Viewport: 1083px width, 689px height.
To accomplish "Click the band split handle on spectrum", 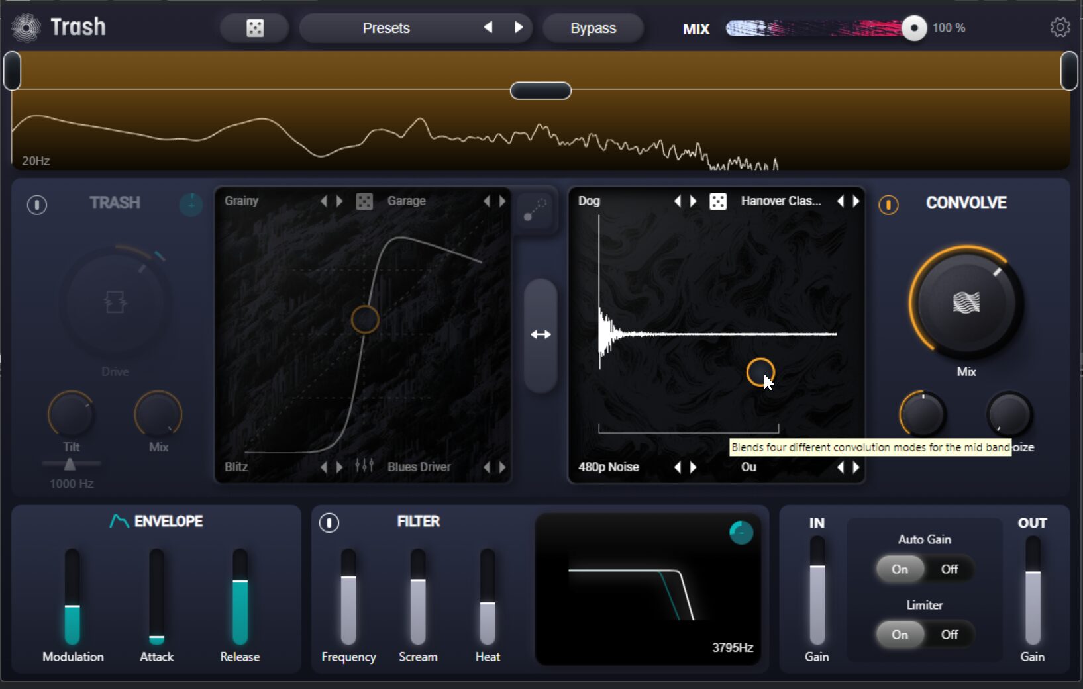I will coord(541,91).
